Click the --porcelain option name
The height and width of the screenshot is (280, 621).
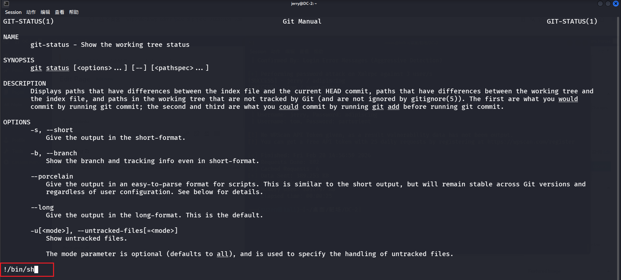[52, 176]
